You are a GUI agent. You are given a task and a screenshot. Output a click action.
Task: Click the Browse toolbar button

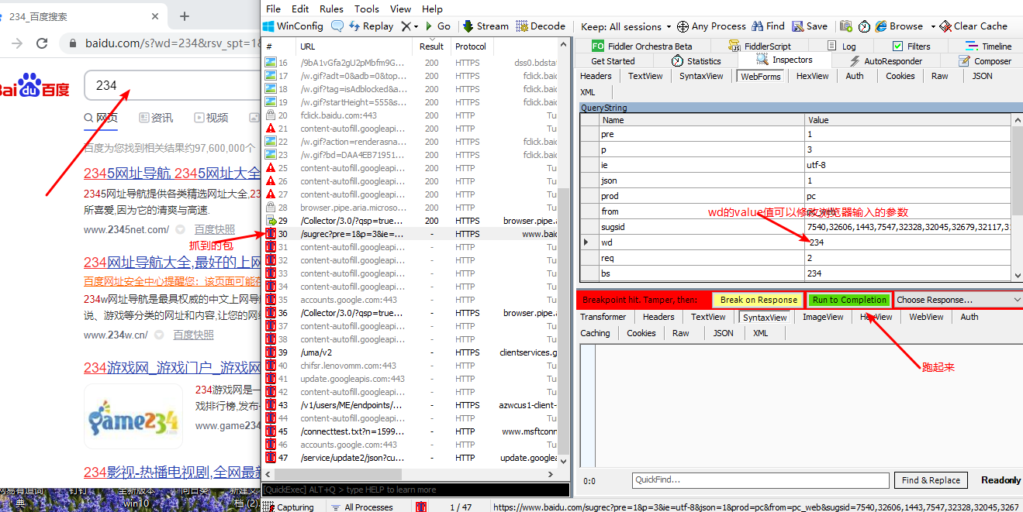[900, 26]
